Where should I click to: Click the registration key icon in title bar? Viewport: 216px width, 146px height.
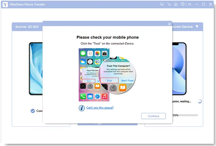coord(169,4)
